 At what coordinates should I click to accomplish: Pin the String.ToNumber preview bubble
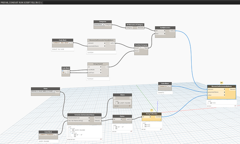161,129
